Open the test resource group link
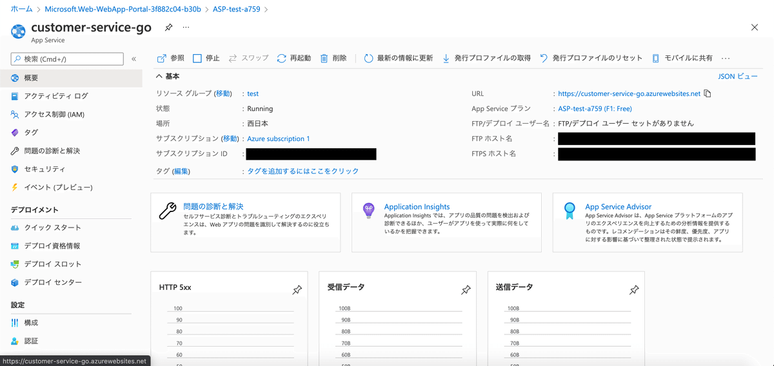The width and height of the screenshot is (774, 366). [x=253, y=93]
